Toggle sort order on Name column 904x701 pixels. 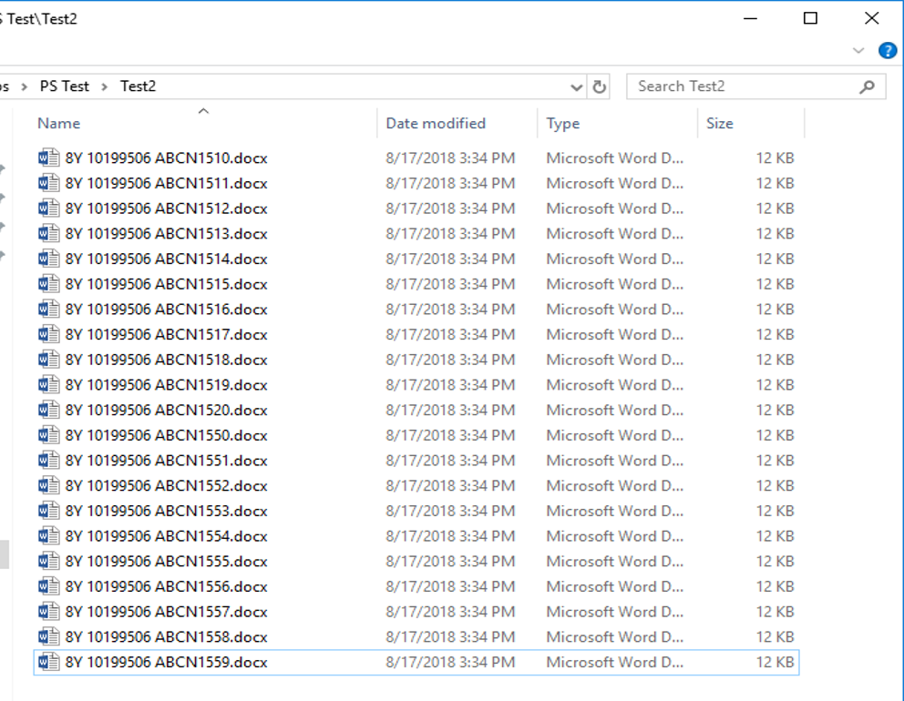pyautogui.click(x=58, y=123)
